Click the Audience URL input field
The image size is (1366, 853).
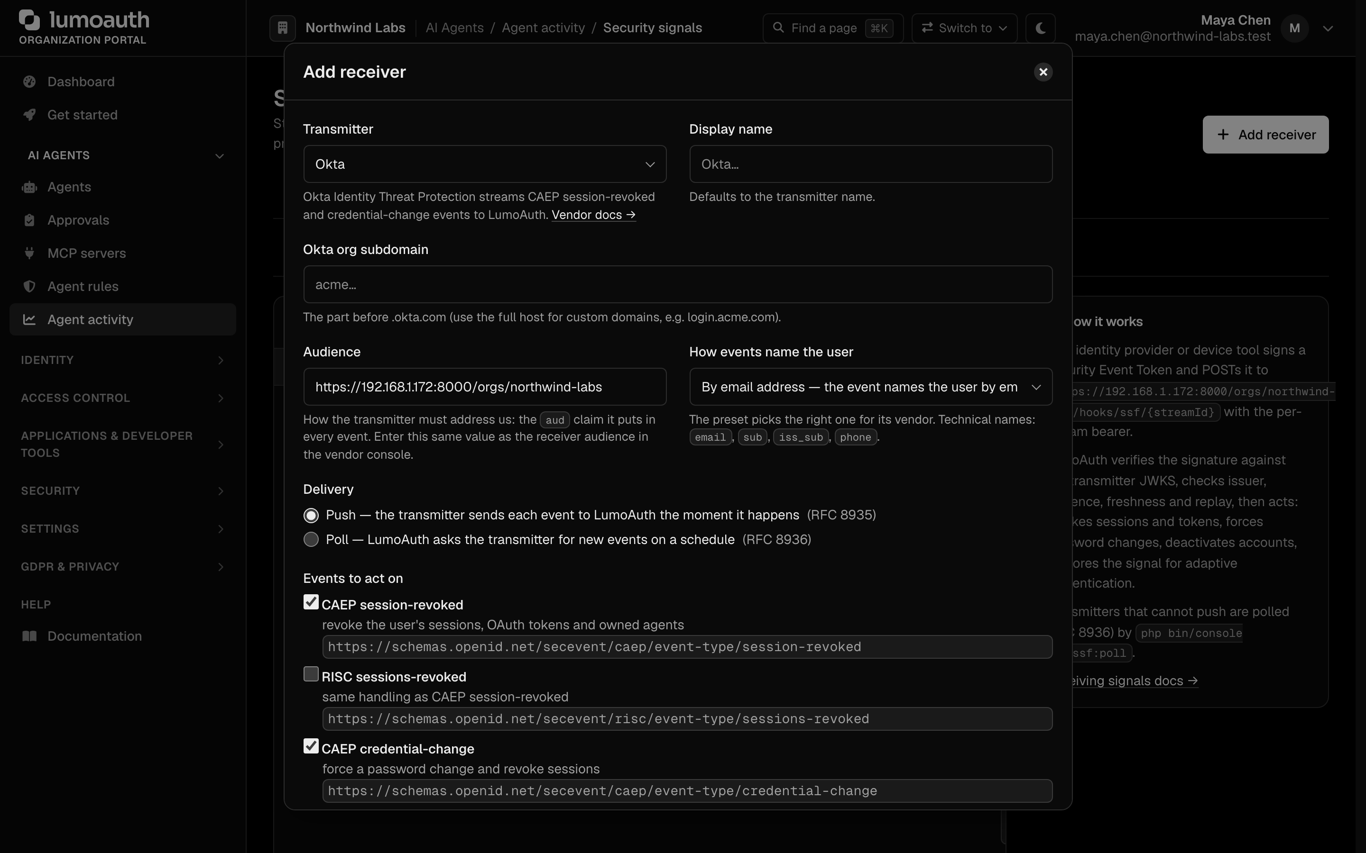click(x=485, y=387)
